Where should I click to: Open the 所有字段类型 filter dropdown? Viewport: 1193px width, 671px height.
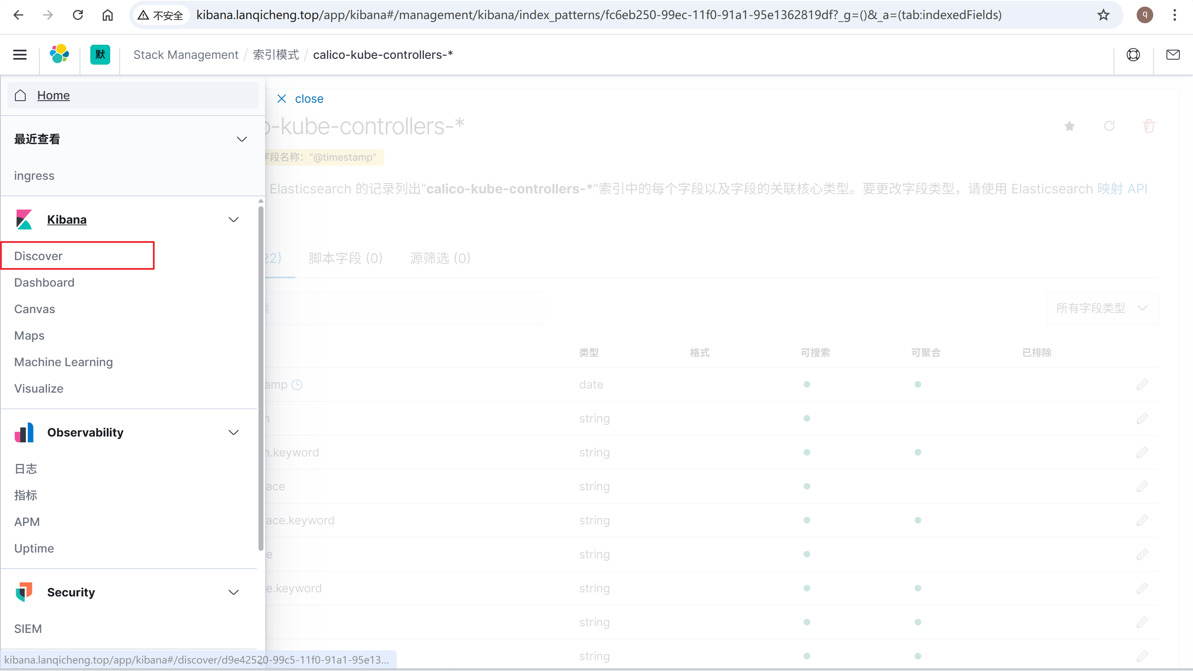(x=1102, y=308)
